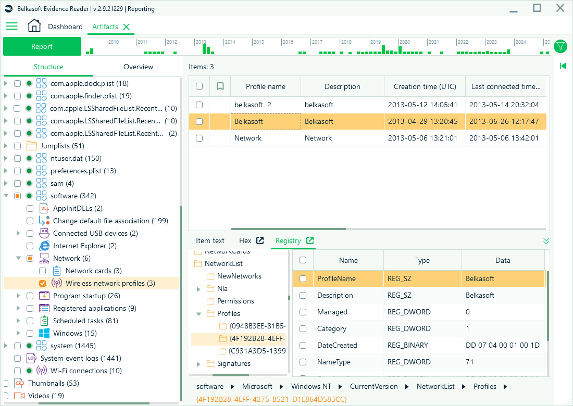Switch to the Overview tab
The width and height of the screenshot is (573, 406).
[x=138, y=67]
